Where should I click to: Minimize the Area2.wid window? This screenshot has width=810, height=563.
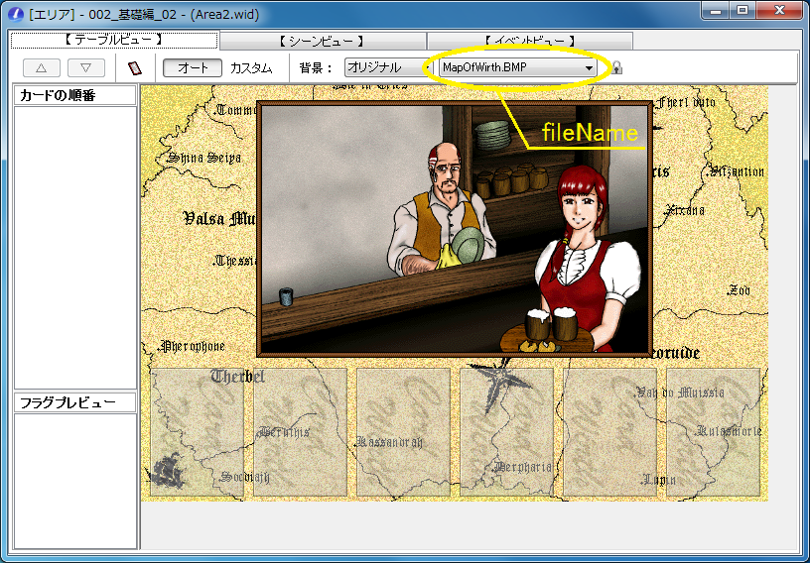(716, 11)
